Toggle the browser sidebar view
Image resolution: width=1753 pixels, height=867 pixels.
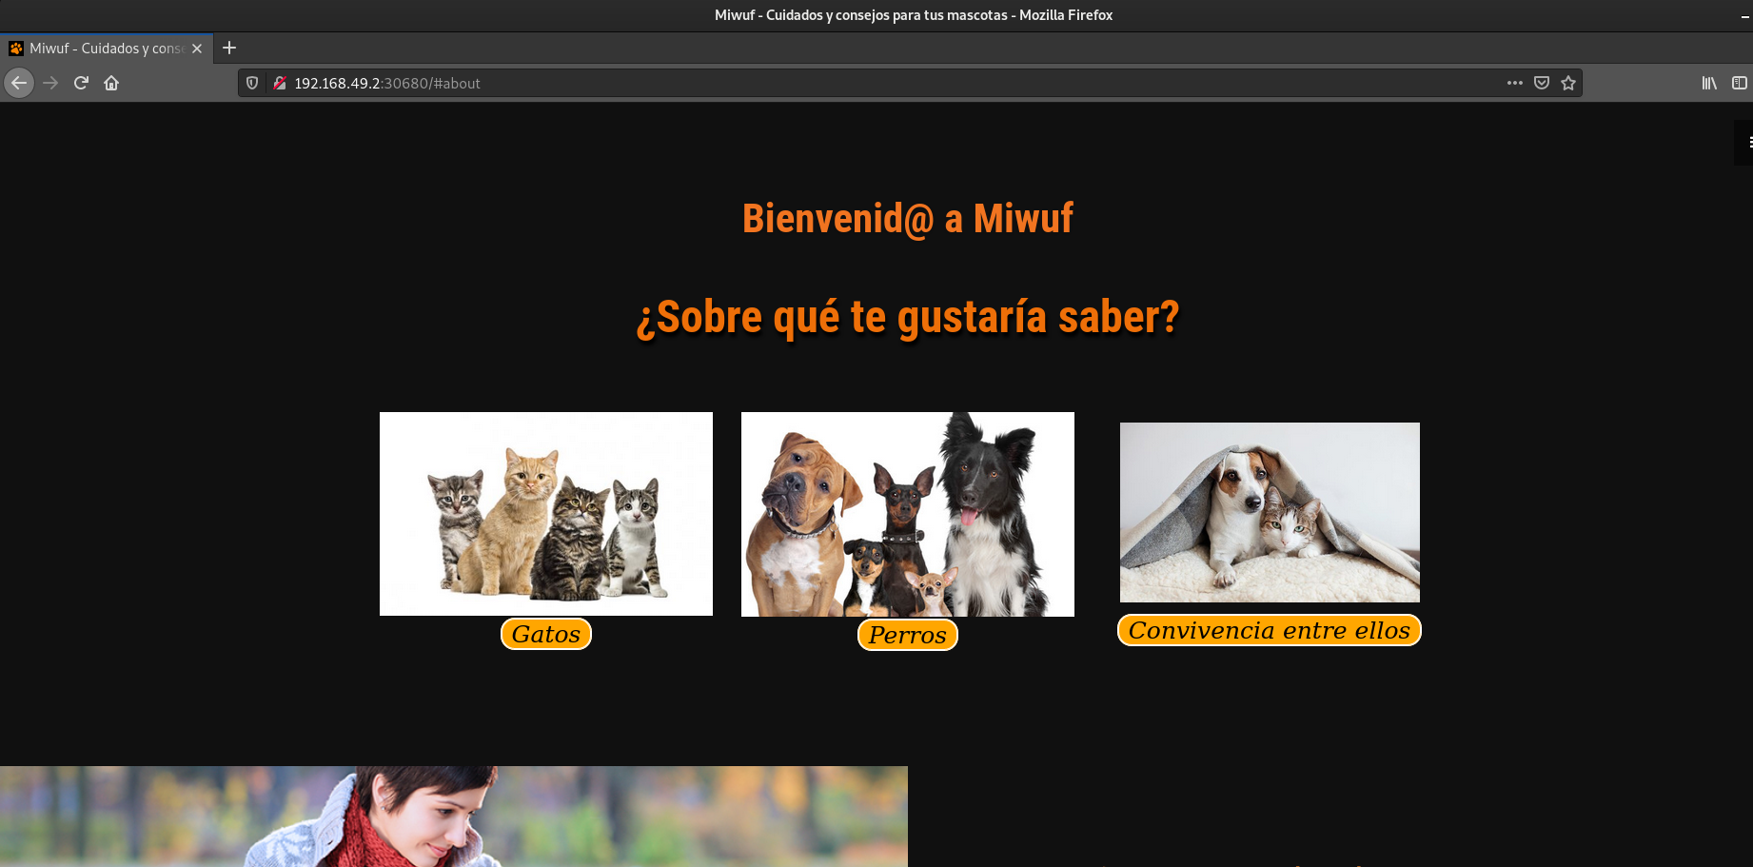[1738, 83]
